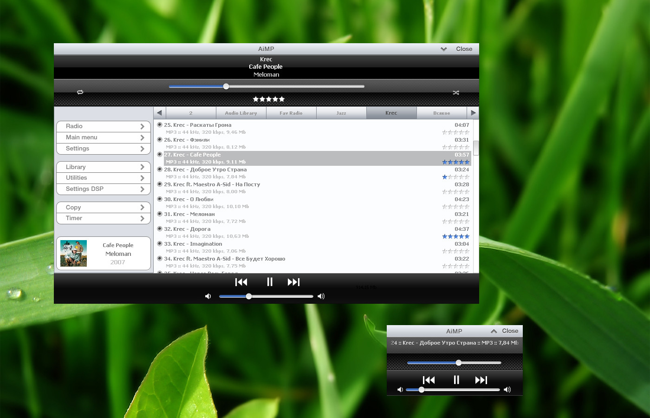This screenshot has height=418, width=650.
Task: Go to next track in mini player
Action: (481, 380)
